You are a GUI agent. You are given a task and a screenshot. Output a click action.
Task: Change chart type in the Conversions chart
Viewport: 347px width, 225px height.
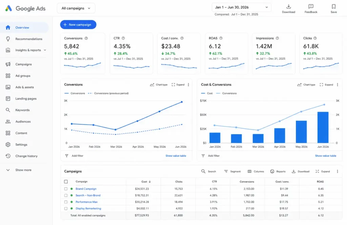point(159,85)
